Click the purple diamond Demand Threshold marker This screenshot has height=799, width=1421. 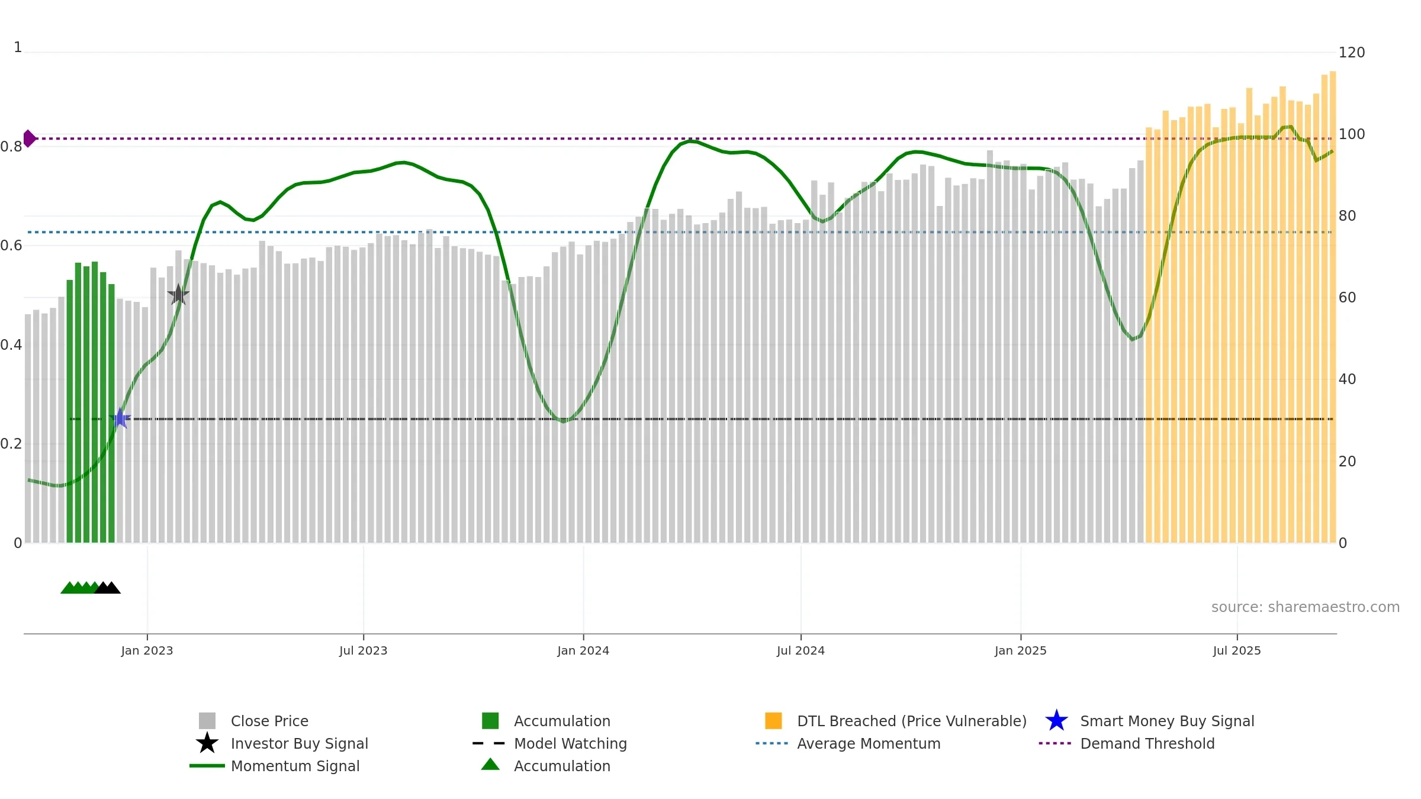coord(29,138)
